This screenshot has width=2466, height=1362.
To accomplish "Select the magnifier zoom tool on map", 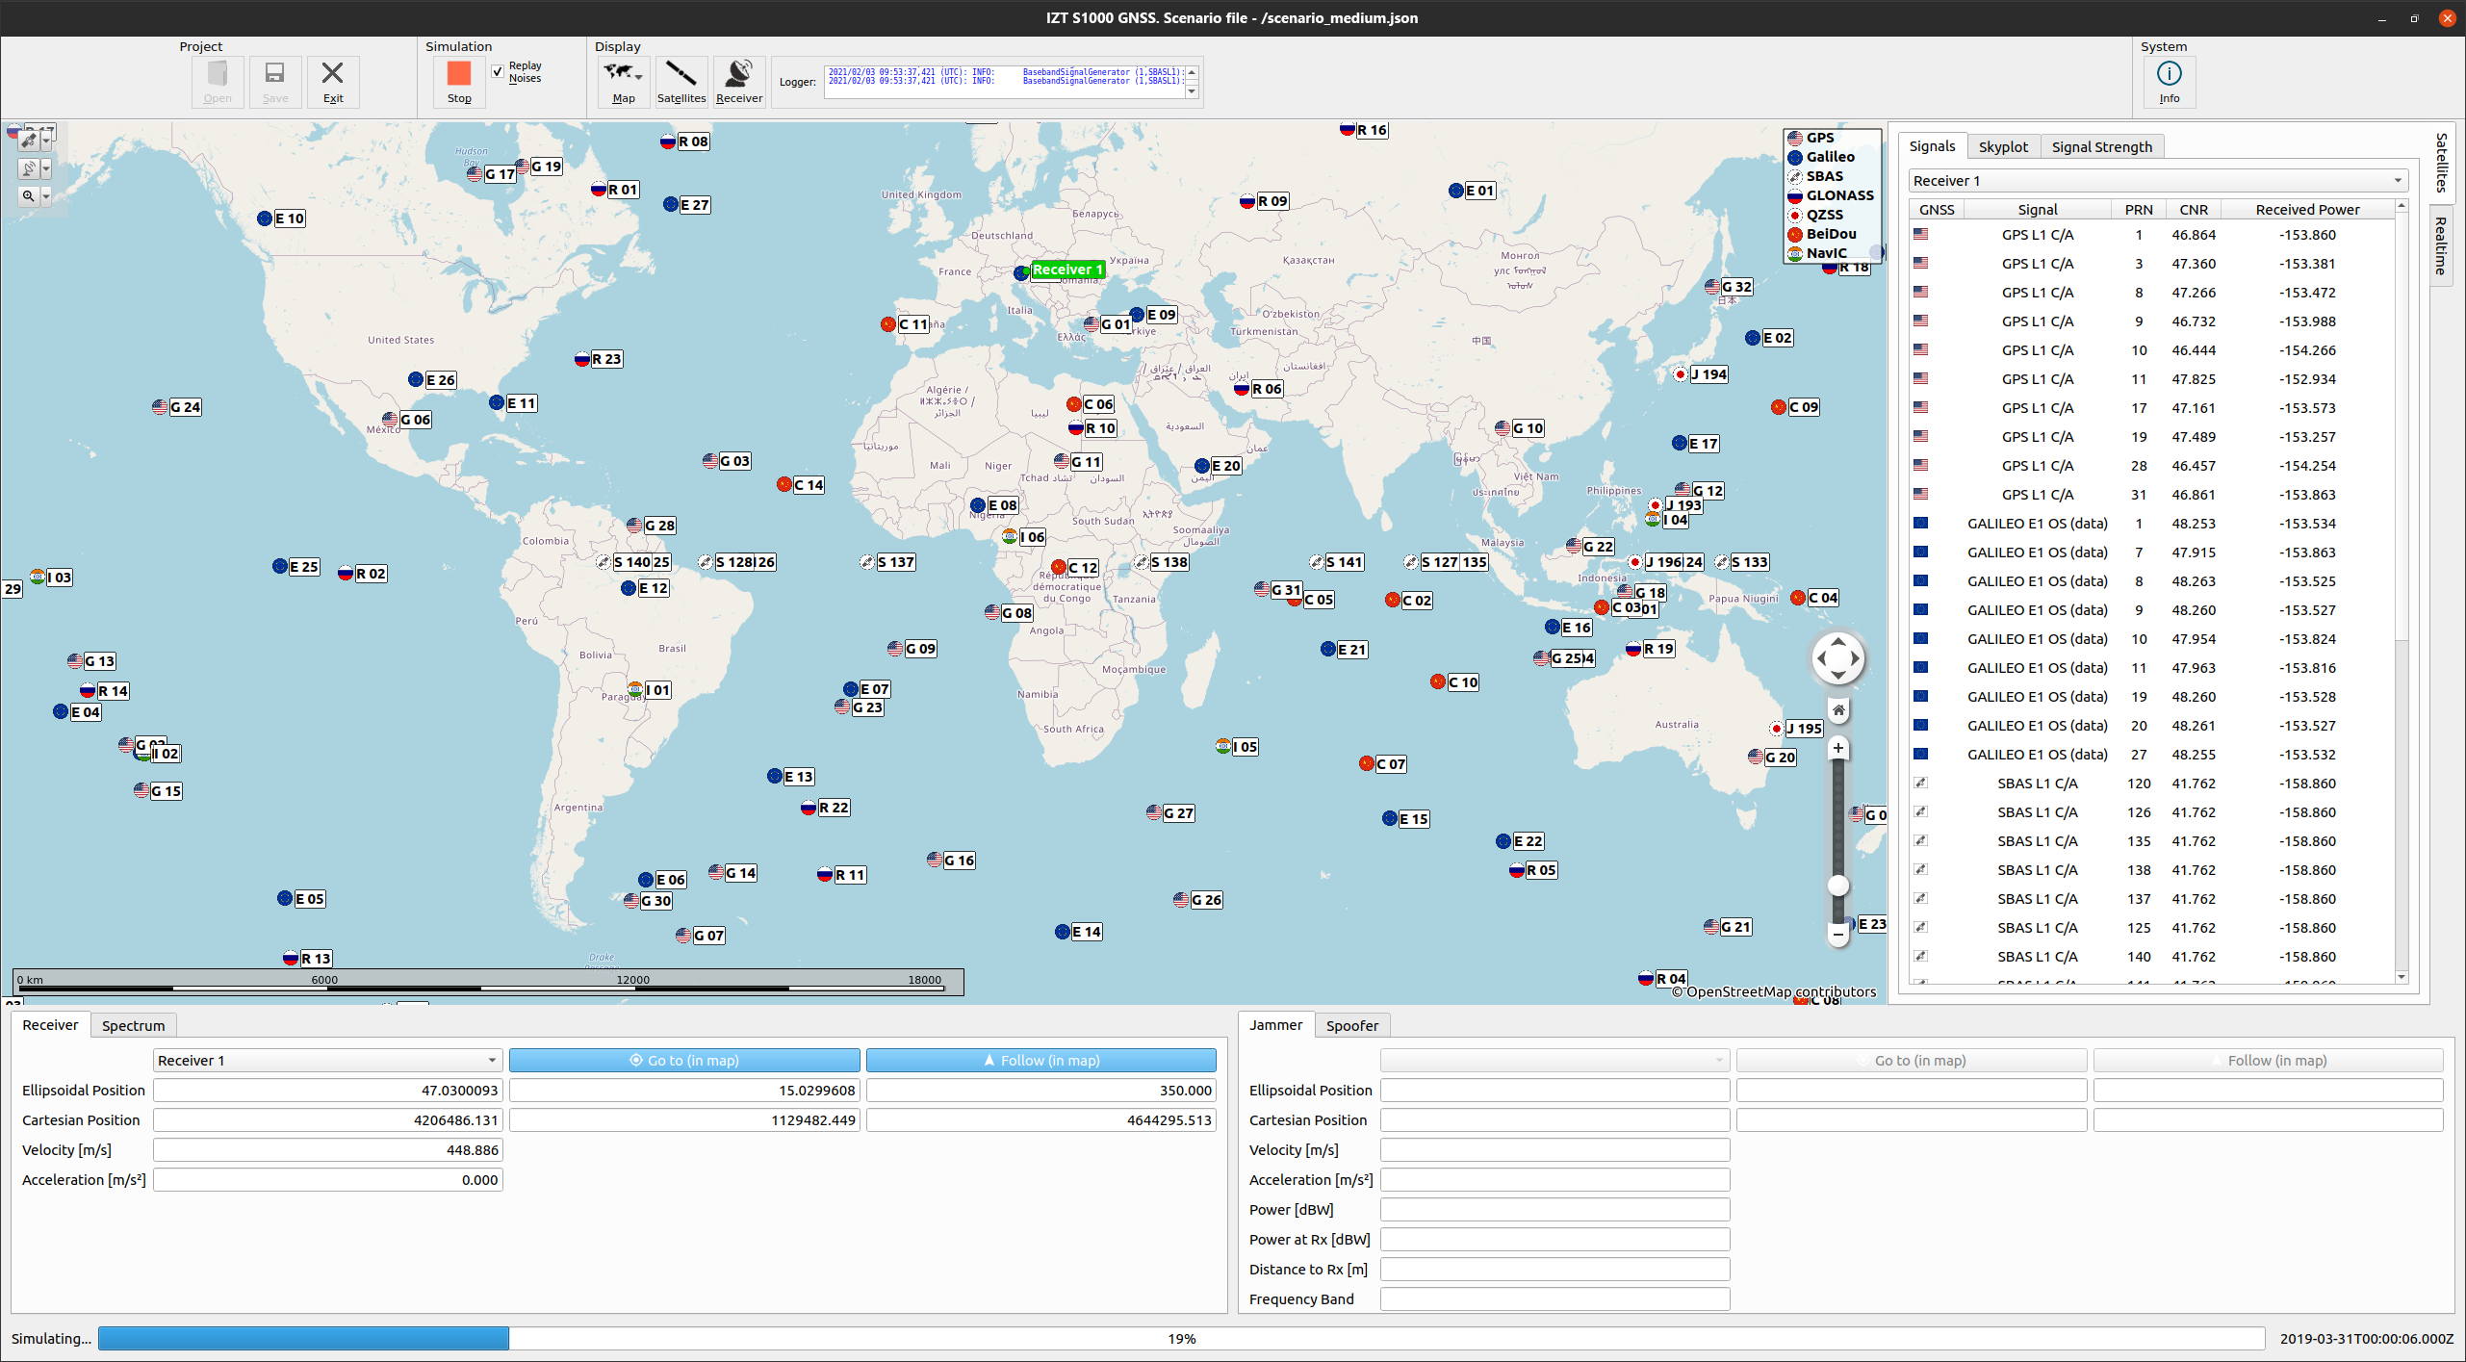I will tap(29, 195).
